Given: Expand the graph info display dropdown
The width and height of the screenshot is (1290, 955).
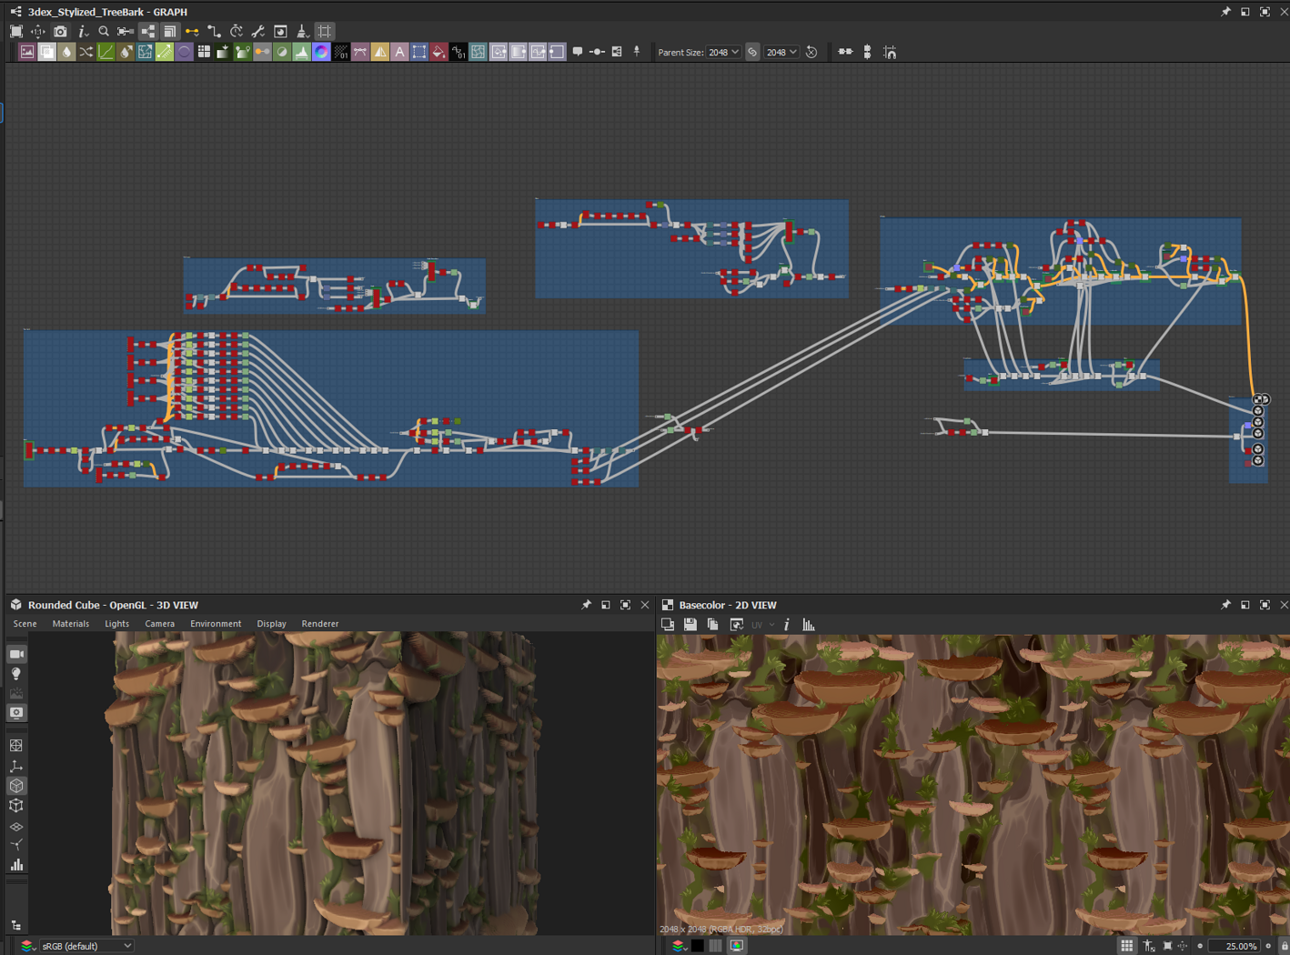Looking at the screenshot, I should pos(82,32).
